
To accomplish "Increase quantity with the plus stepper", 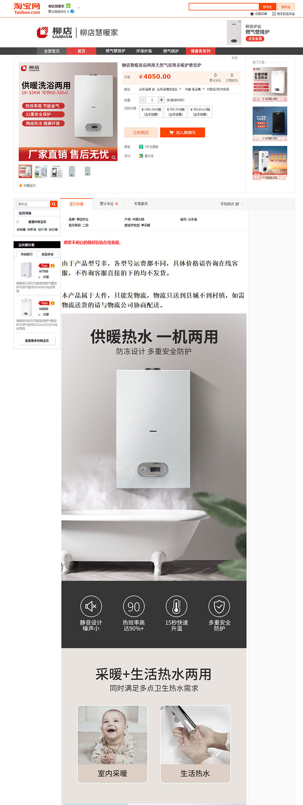I will coord(161,100).
